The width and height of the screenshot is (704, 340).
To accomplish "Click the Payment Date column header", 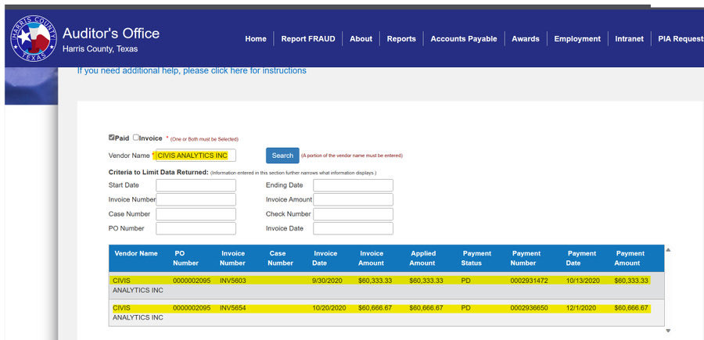I will coord(581,259).
